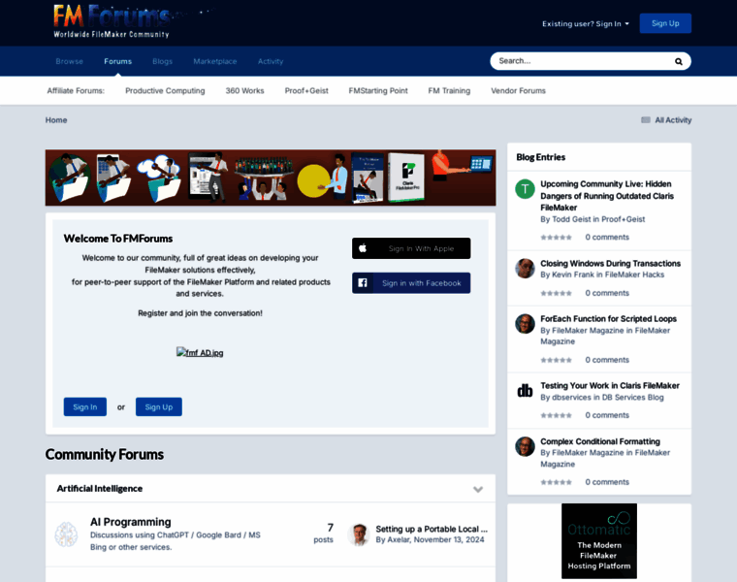Click the All Activity icon

pos(646,120)
